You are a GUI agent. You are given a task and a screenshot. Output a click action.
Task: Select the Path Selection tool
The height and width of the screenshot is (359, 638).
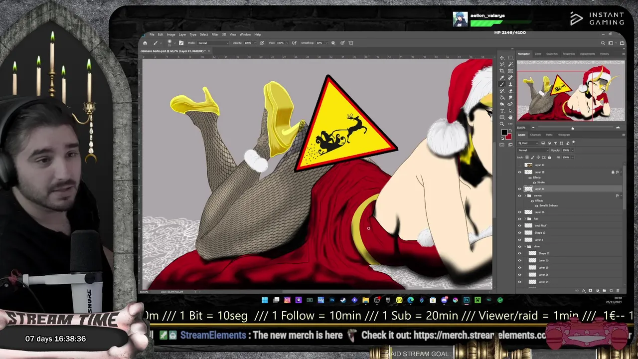510,111
